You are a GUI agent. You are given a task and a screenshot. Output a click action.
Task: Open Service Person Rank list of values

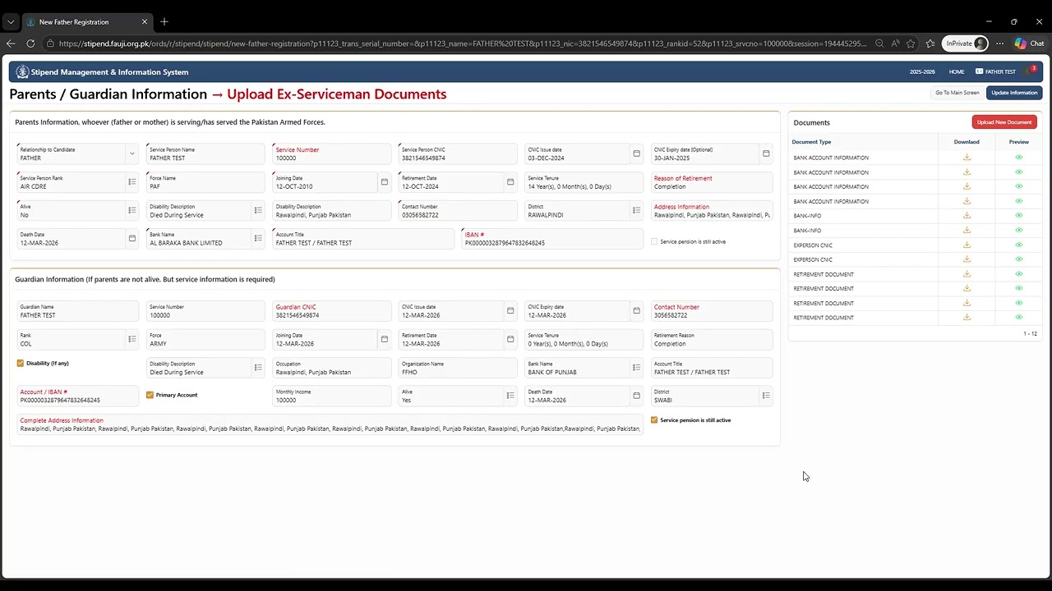pos(131,182)
